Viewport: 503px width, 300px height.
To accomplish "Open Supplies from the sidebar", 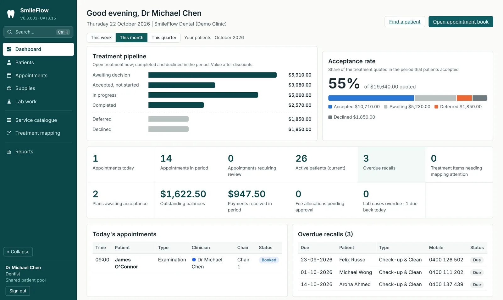I will 38,88.
